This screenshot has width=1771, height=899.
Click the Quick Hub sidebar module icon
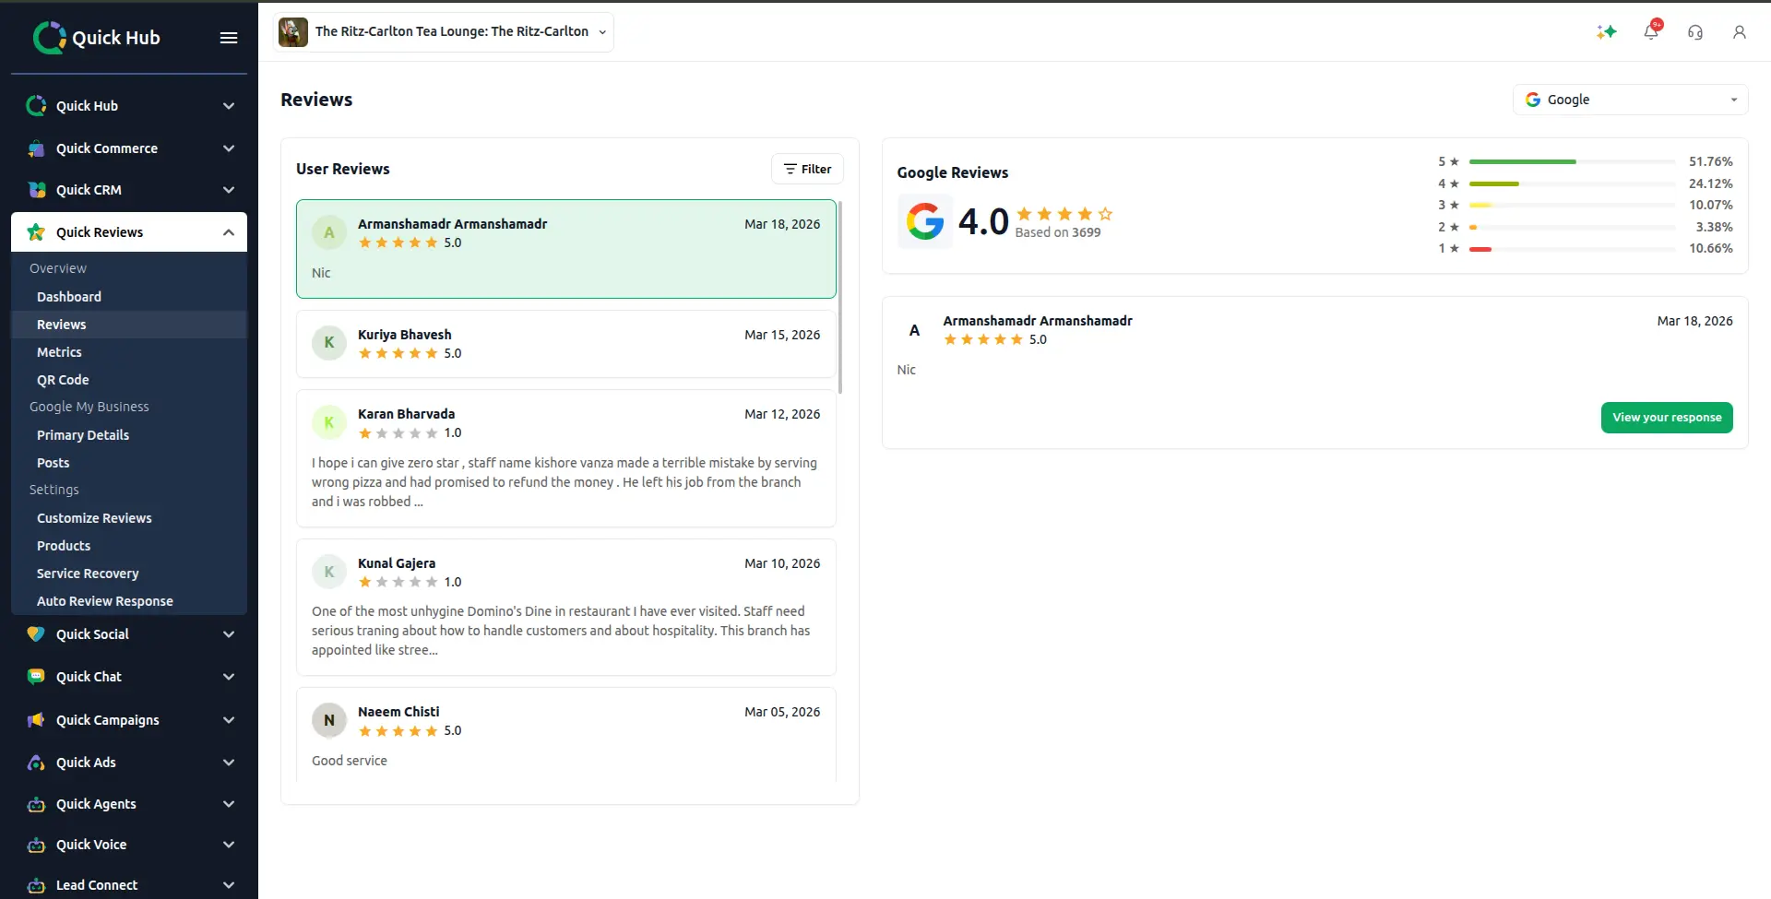[36, 106]
